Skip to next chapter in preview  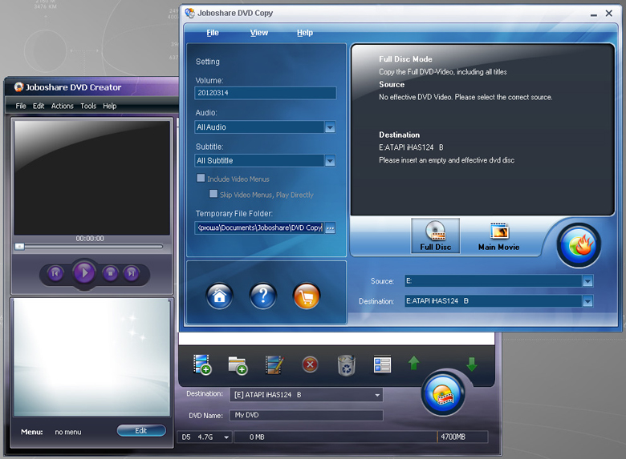131,273
